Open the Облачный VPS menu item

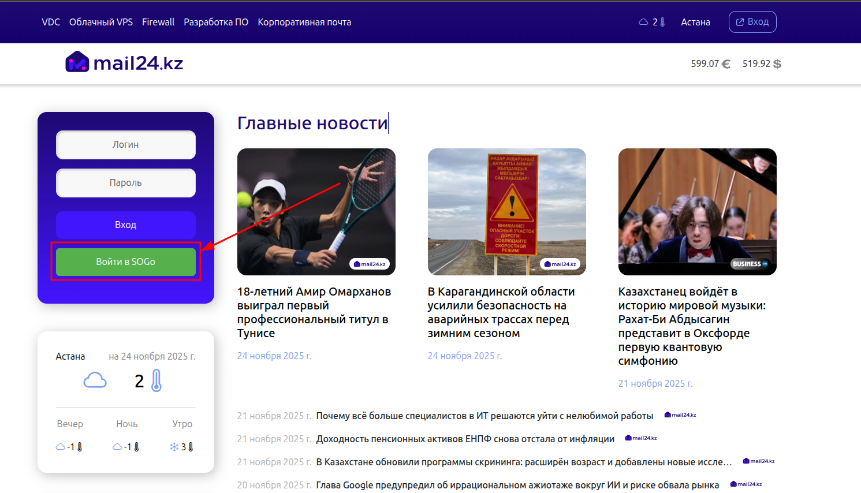(101, 22)
